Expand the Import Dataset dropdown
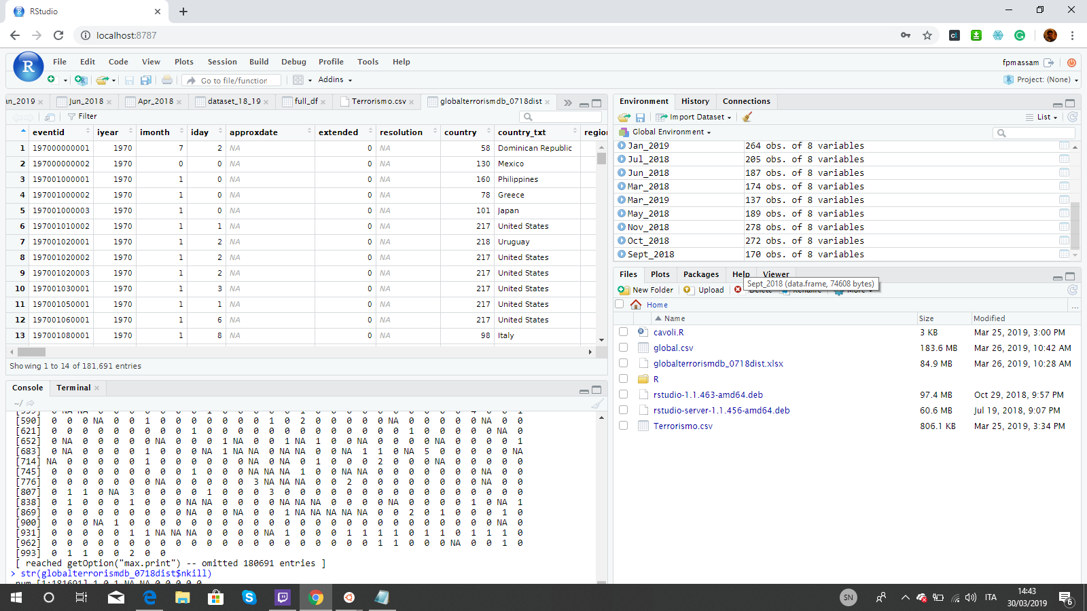 pyautogui.click(x=694, y=117)
